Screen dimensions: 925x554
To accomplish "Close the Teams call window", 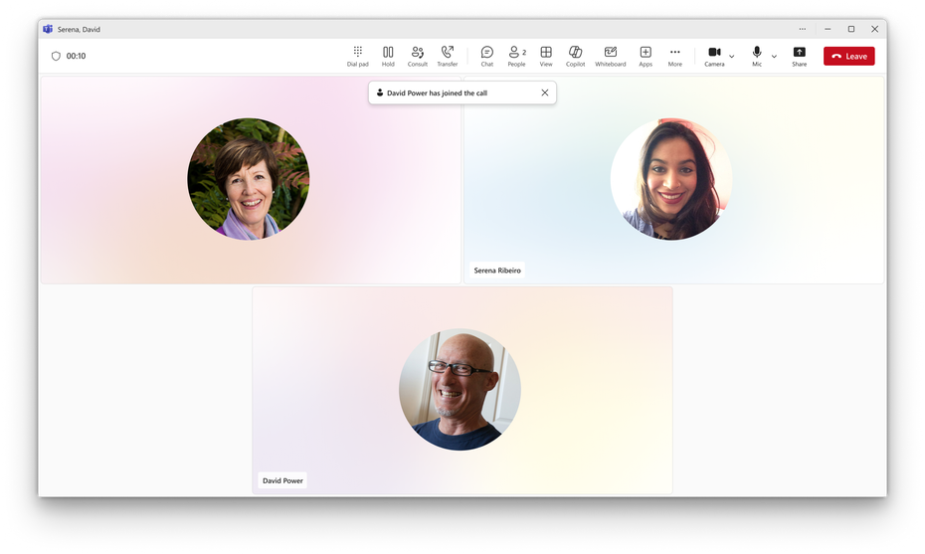I will [875, 29].
